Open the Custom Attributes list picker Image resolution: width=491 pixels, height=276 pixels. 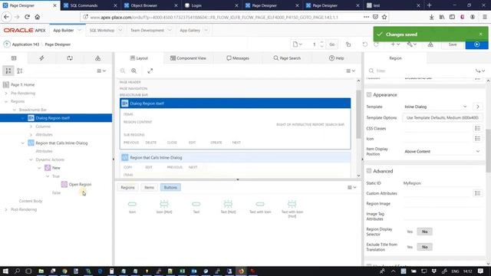coord(477,193)
